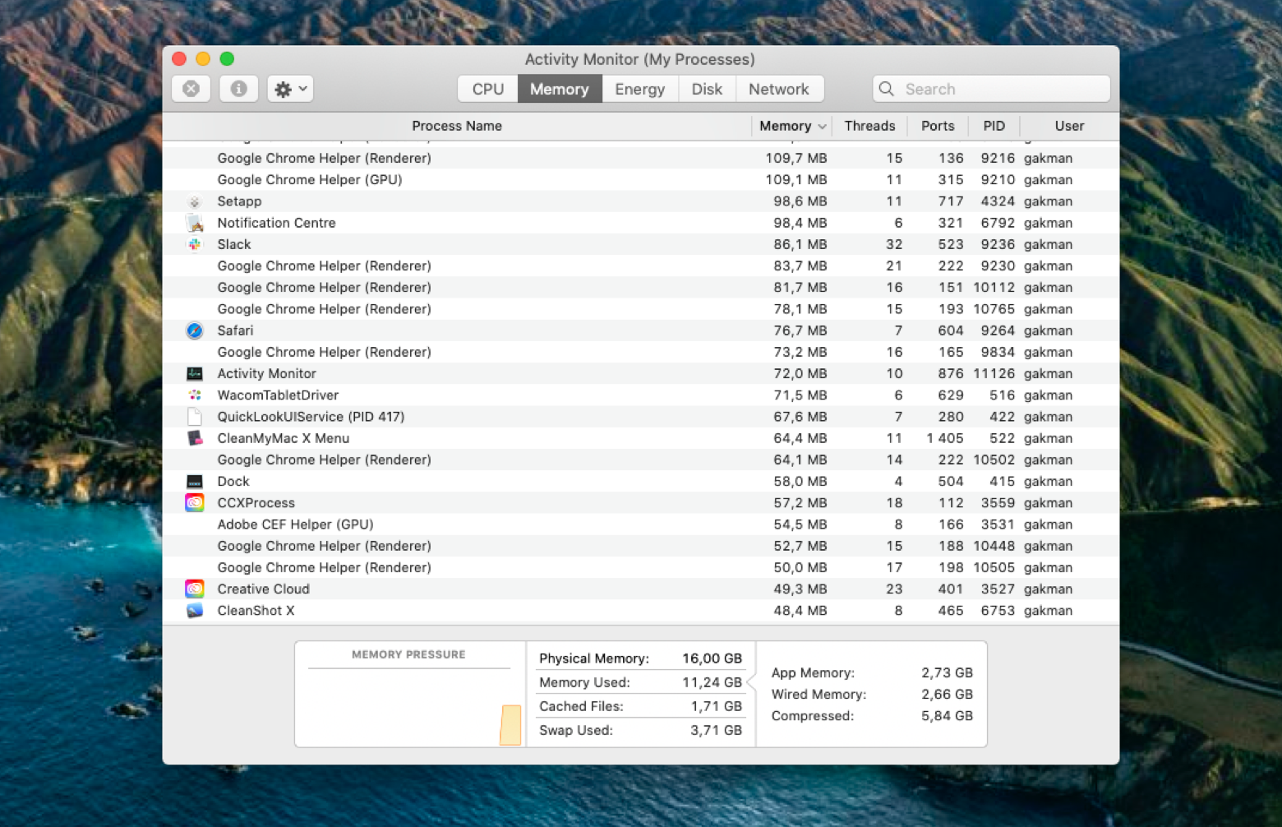Click the Activity Monitor process icon
Image resolution: width=1282 pixels, height=827 pixels.
point(195,373)
